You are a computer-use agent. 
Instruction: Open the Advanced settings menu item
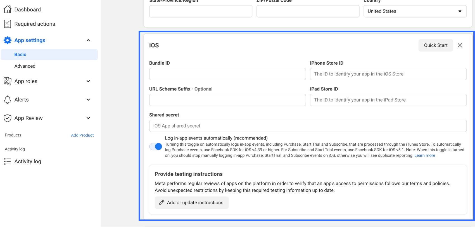[25, 66]
